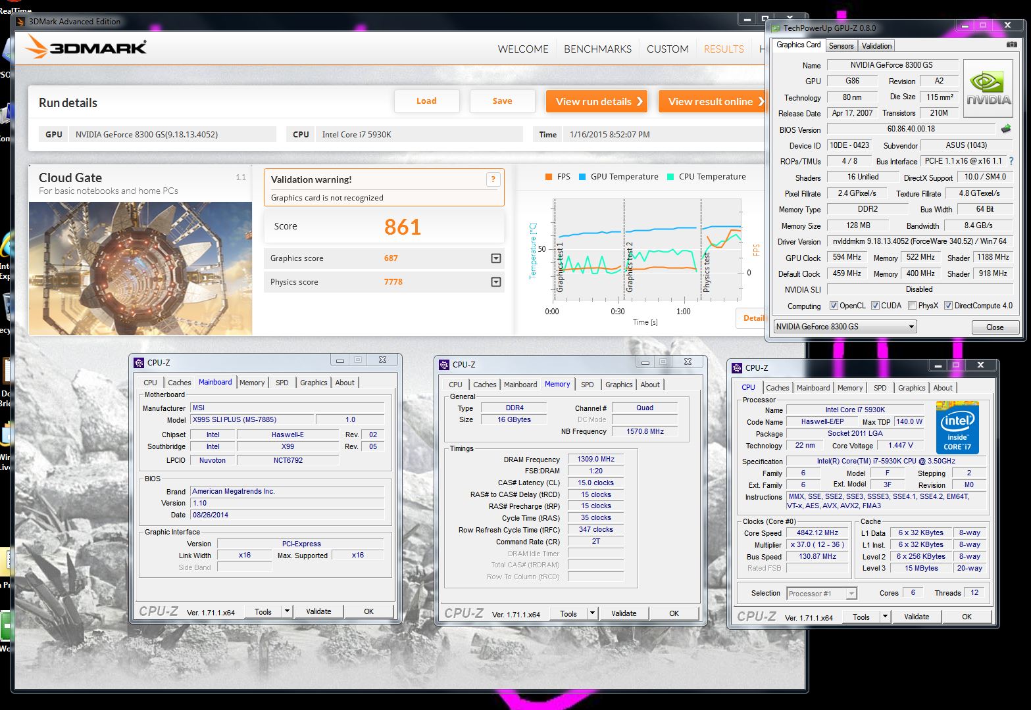Click the Core Speed value 4842.12 MHz

click(x=817, y=533)
